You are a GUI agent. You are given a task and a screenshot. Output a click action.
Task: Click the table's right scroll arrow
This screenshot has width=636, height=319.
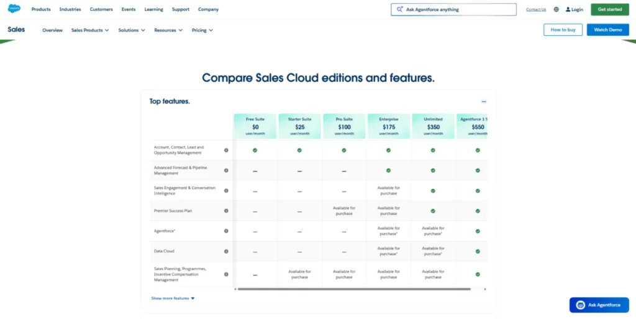coord(485,289)
